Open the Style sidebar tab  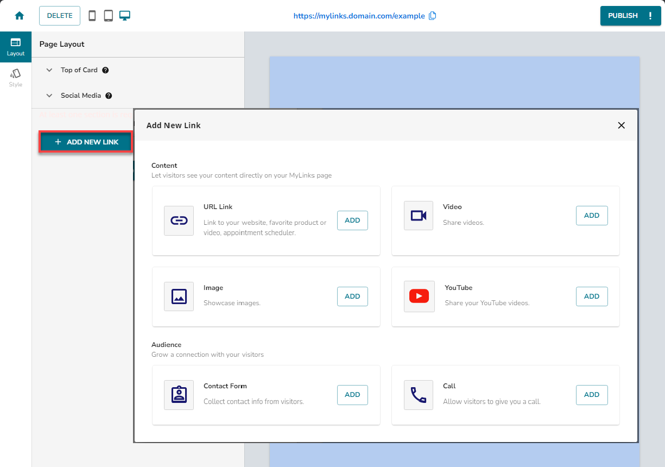pyautogui.click(x=16, y=78)
